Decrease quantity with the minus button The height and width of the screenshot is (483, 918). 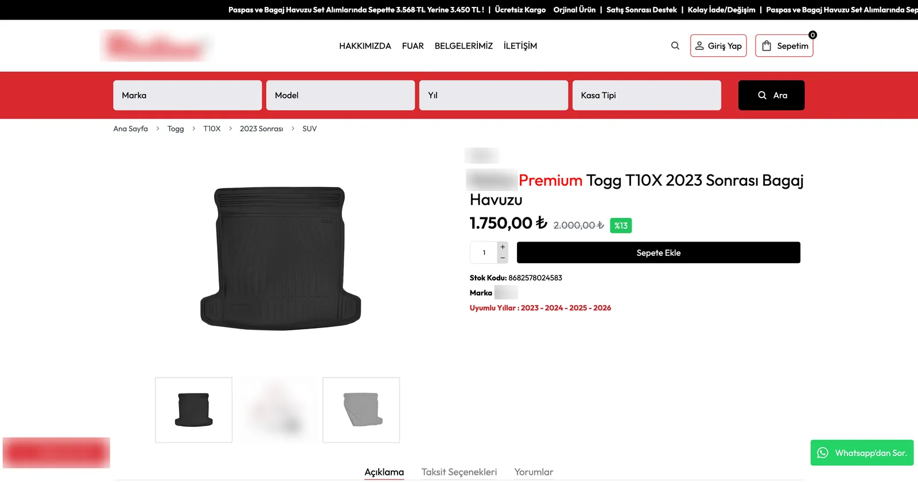pyautogui.click(x=503, y=258)
